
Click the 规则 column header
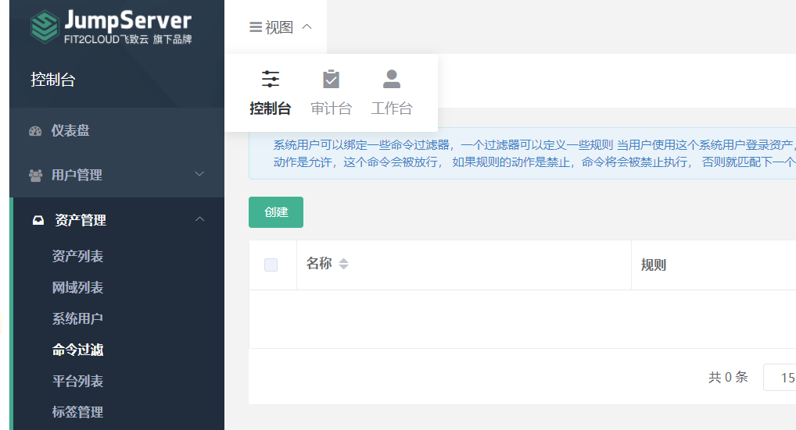654,265
